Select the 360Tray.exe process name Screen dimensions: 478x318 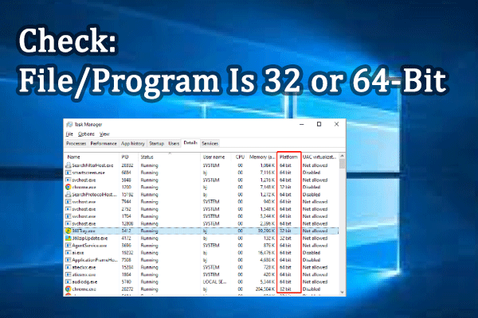click(84, 231)
